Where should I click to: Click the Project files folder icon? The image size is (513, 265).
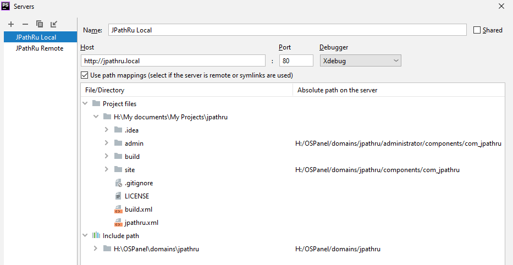point(96,104)
